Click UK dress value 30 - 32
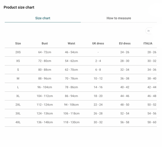Image resolution: width=162 pixels, height=147 pixels. 98,122
